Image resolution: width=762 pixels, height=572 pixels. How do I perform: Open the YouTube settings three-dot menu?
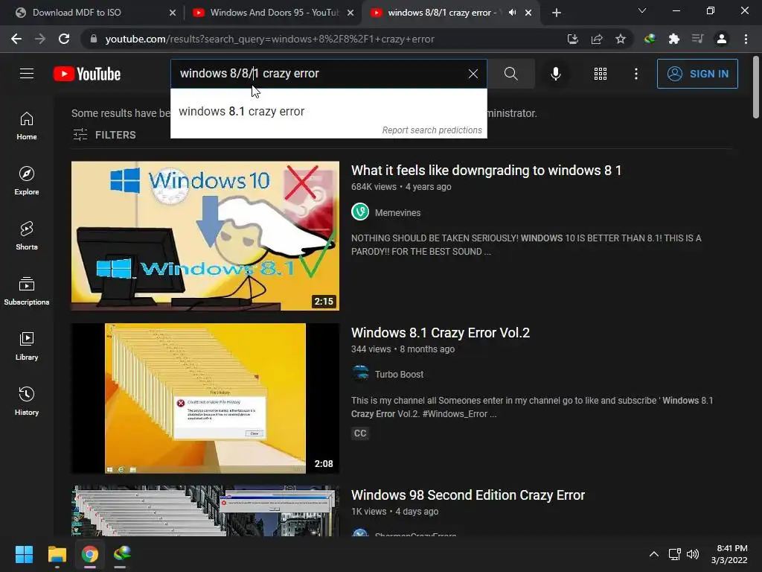pyautogui.click(x=635, y=74)
